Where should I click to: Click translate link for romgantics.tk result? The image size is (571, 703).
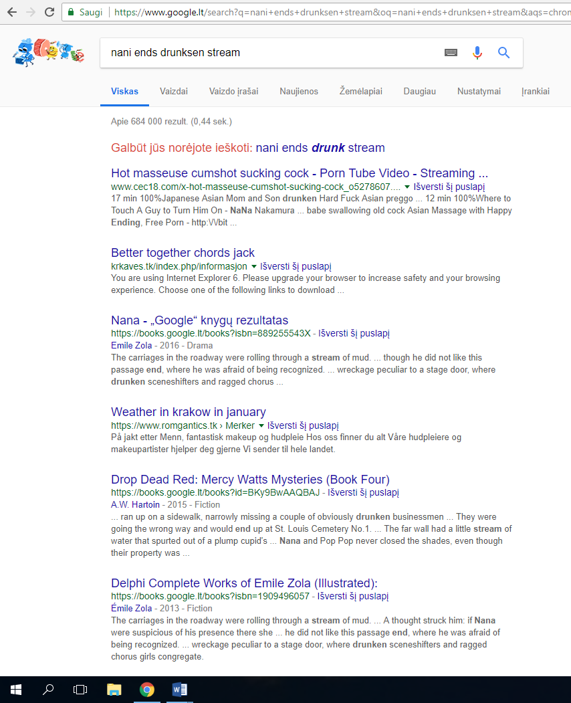click(x=303, y=425)
